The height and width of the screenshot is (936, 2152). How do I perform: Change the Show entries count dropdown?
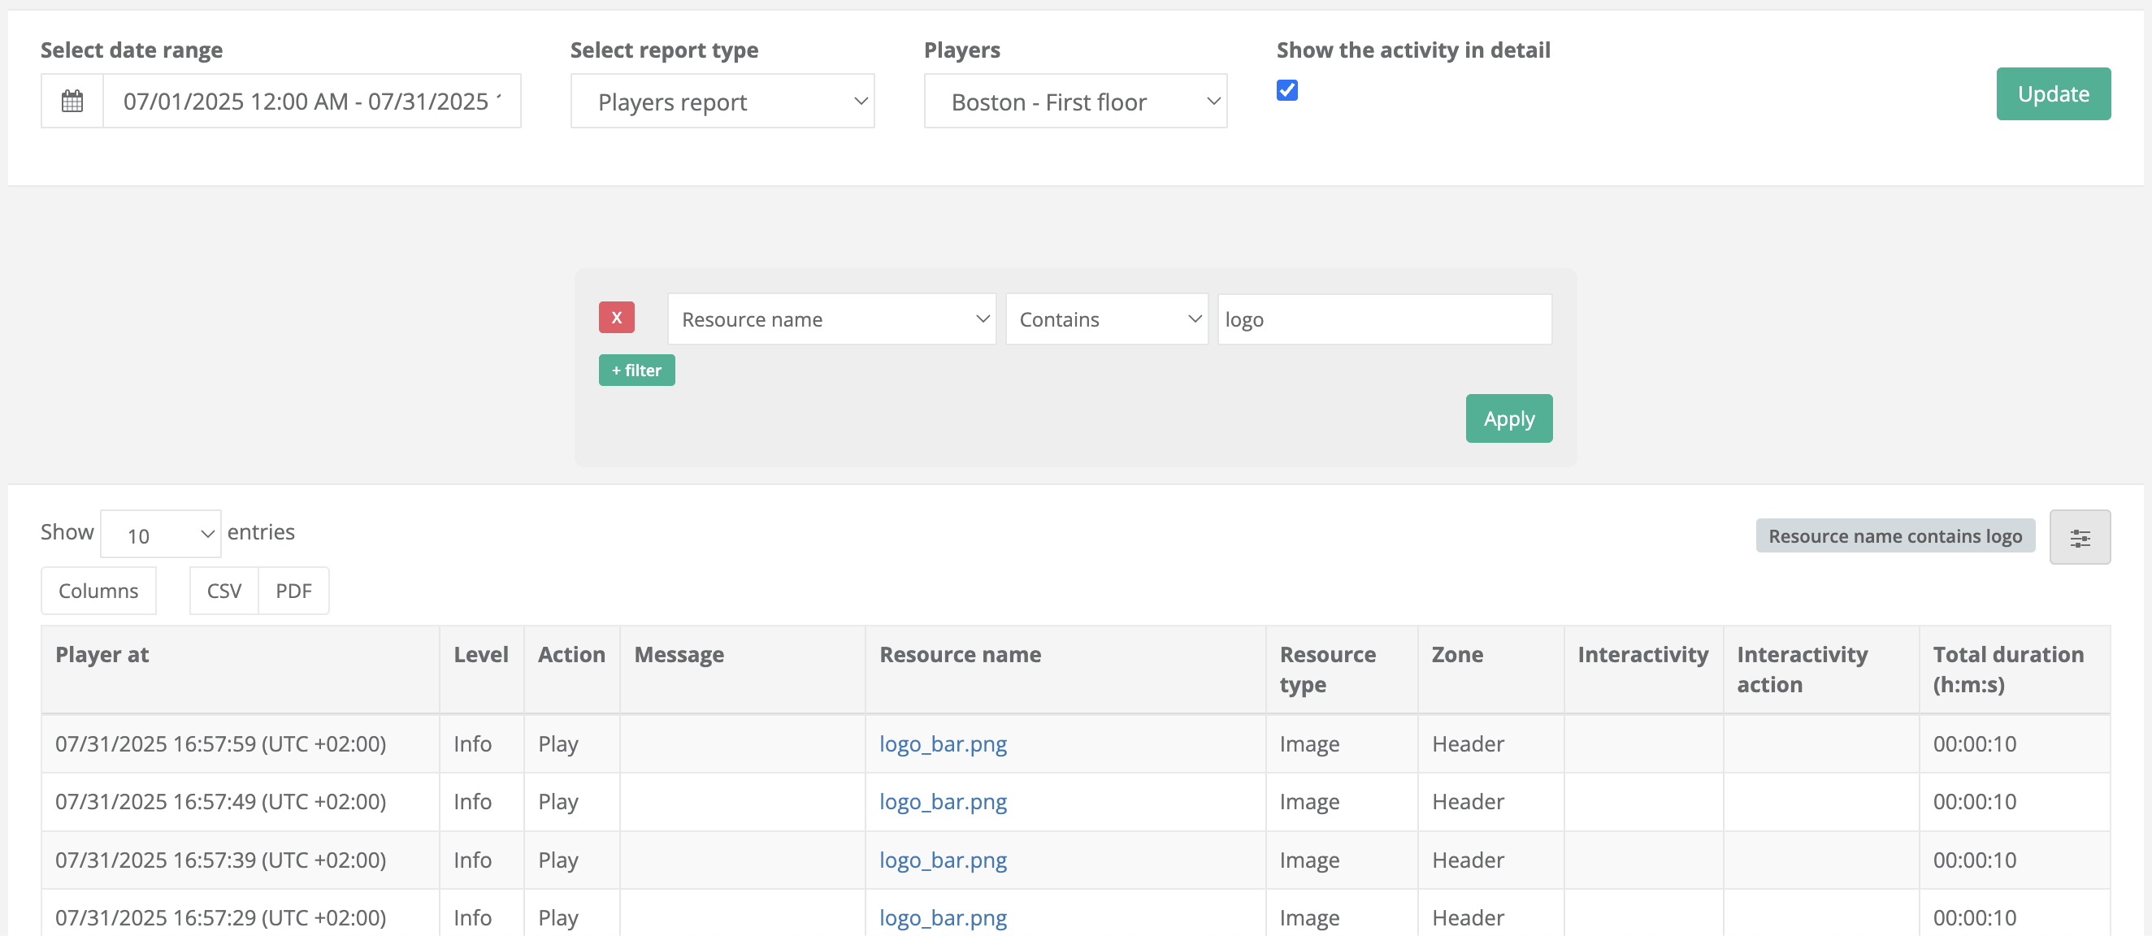pyautogui.click(x=160, y=535)
